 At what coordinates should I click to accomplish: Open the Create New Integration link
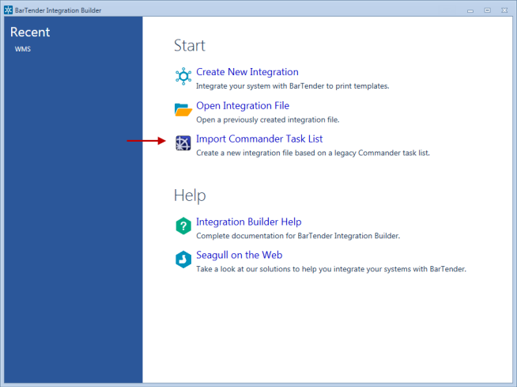click(247, 72)
